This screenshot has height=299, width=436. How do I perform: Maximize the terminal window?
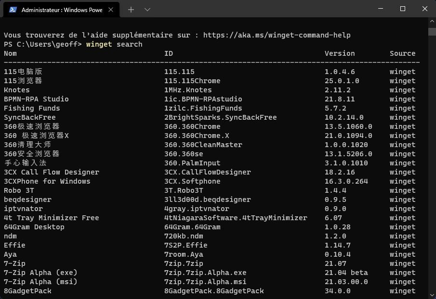click(x=403, y=9)
